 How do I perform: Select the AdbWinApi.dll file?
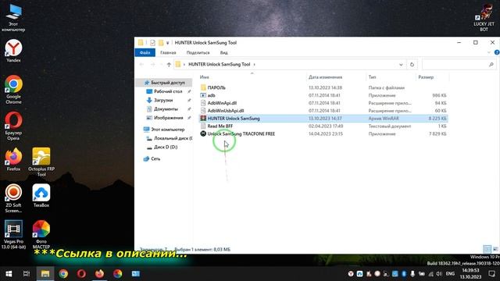(323, 103)
